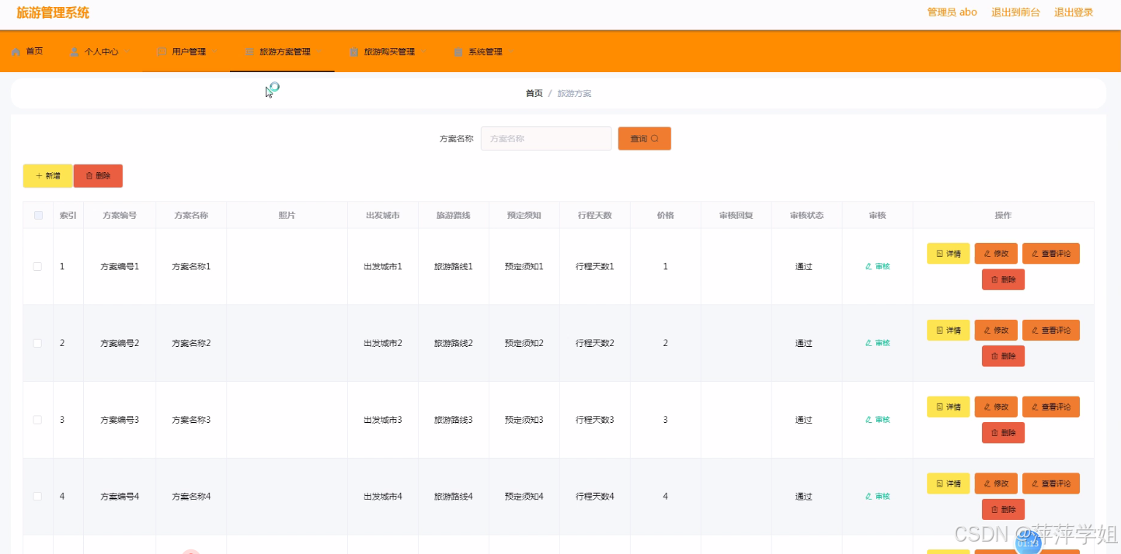1121x554 pixels.
Task: Open 首页 label in orange navigation bar
Action: pos(34,52)
